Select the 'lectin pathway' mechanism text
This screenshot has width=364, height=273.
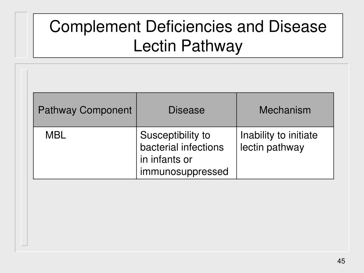pyautogui.click(x=272, y=148)
